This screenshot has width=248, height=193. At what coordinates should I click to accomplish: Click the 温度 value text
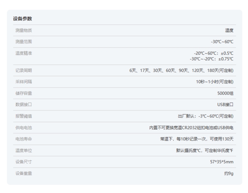(x=229, y=30)
